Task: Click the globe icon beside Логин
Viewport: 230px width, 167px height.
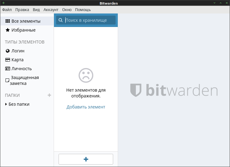Action: tap(8, 51)
